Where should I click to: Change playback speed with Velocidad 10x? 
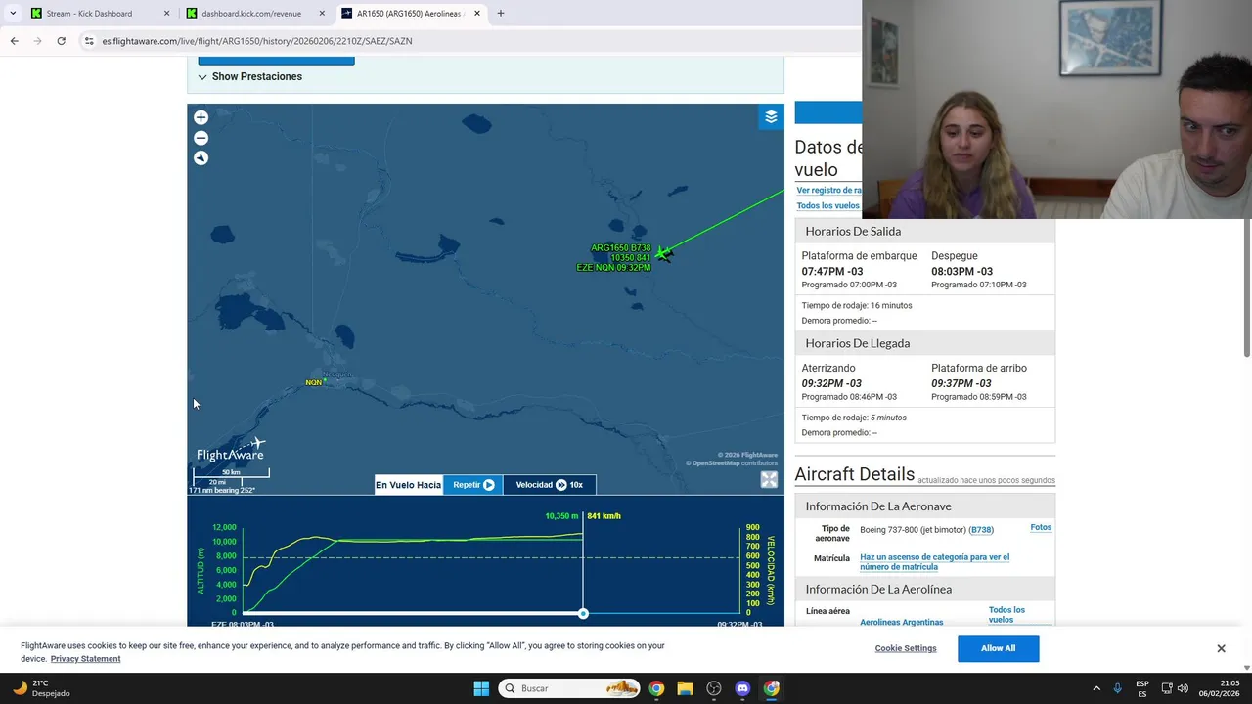(x=549, y=485)
